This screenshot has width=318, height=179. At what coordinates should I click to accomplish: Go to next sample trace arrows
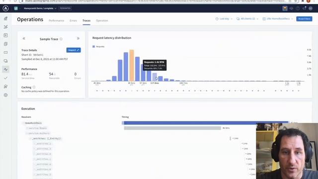click(x=78, y=38)
